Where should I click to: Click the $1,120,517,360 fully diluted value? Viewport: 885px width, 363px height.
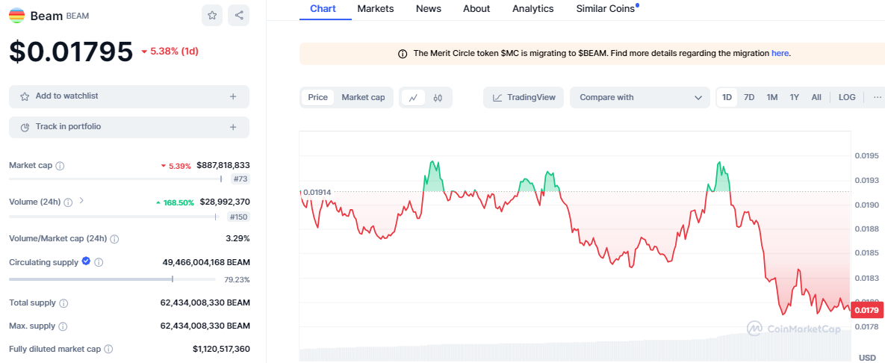(x=221, y=350)
